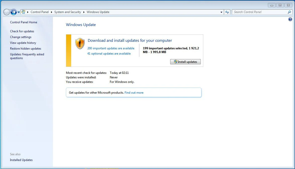Open Updates: frequently asked questions

pyautogui.click(x=27, y=56)
